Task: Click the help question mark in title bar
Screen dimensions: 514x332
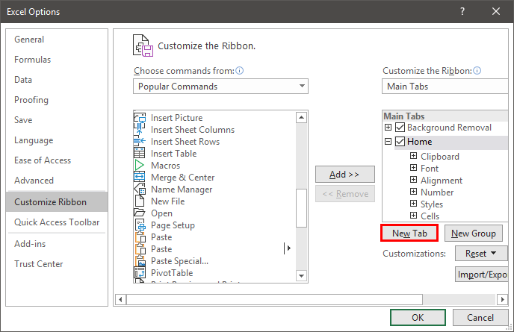Action: coord(462,11)
